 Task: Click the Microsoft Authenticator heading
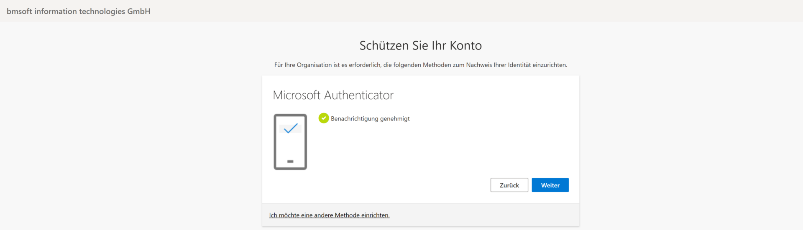pyautogui.click(x=333, y=95)
